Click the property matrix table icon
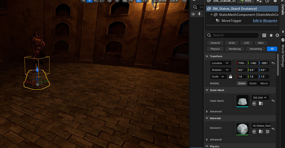The width and height of the screenshot is (285, 148). 264,35
